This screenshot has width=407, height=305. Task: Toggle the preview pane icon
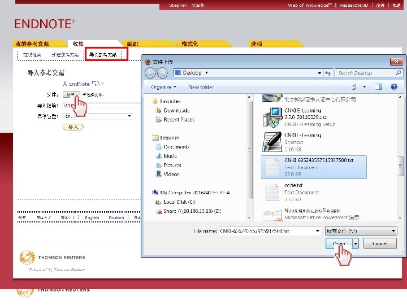coord(379,87)
